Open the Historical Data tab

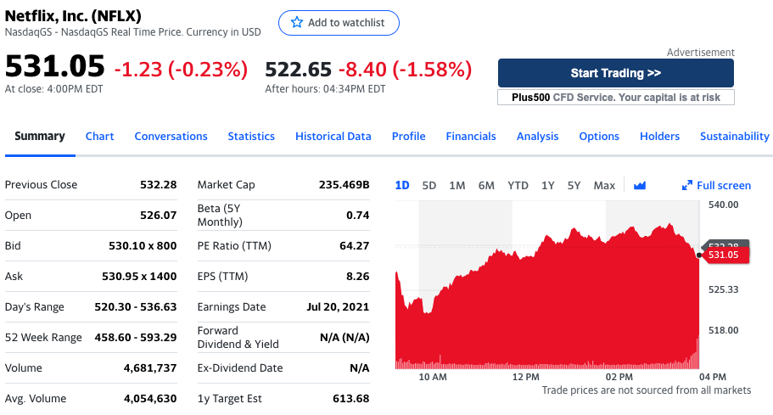tap(333, 136)
